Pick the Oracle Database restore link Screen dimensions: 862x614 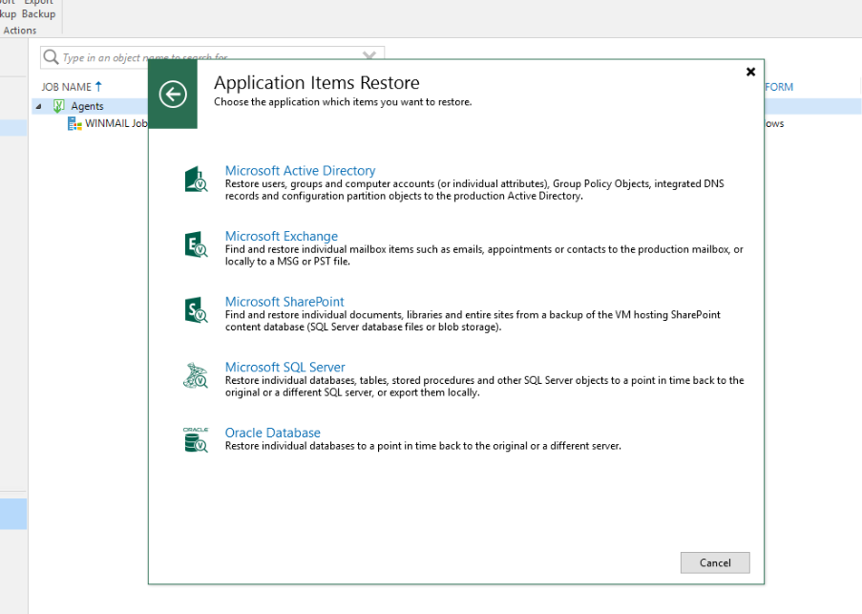pyautogui.click(x=272, y=433)
